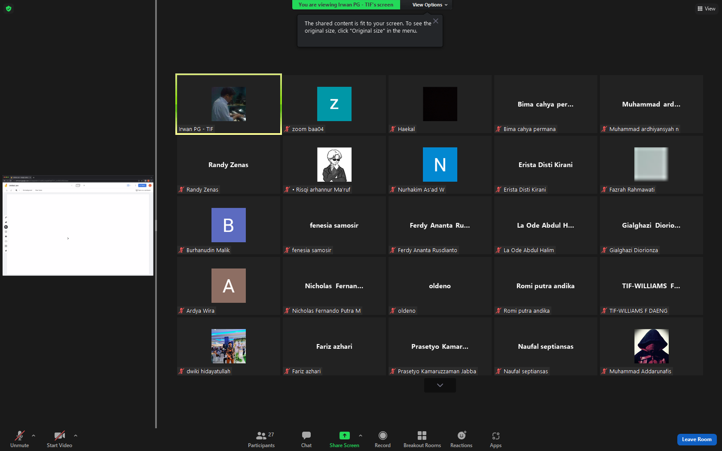722x451 pixels.
Task: Open the Chat panel
Action: tap(306, 439)
